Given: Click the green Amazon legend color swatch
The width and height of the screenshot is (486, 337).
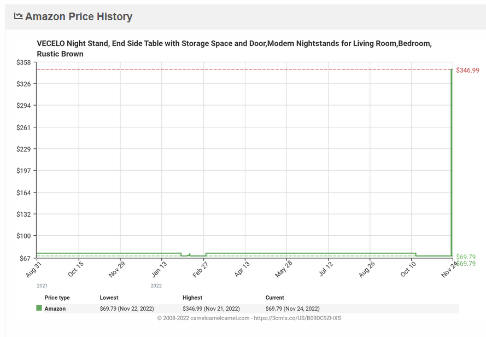Looking at the screenshot, I should 39,309.
